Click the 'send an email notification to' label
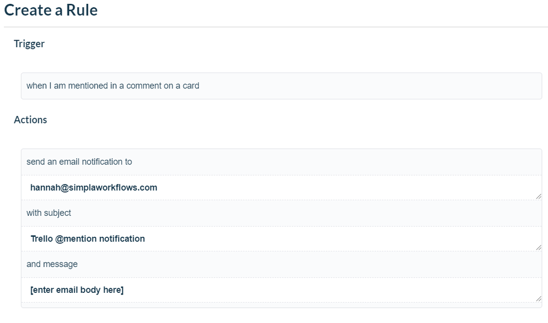The height and width of the screenshot is (323, 548). pos(78,161)
